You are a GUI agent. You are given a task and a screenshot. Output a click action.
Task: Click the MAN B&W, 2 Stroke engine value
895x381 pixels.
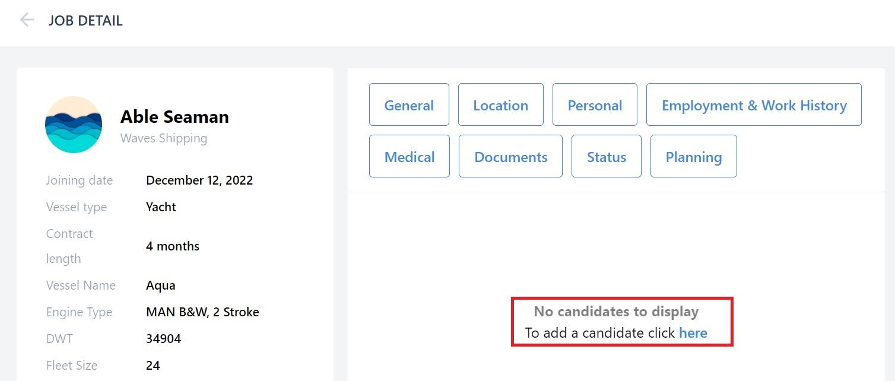[x=202, y=312]
